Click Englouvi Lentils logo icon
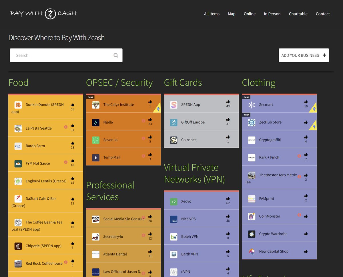 [18, 181]
